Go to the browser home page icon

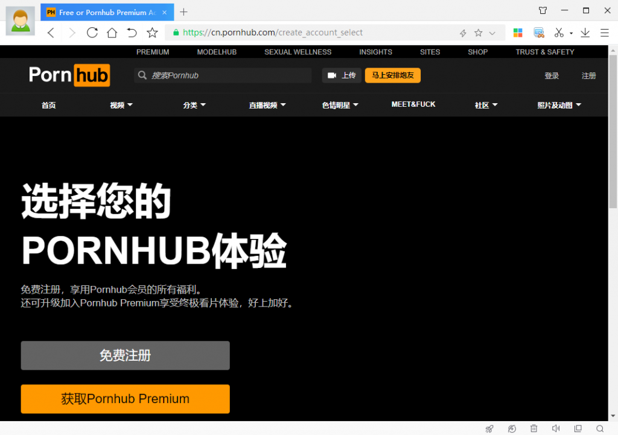coord(112,33)
